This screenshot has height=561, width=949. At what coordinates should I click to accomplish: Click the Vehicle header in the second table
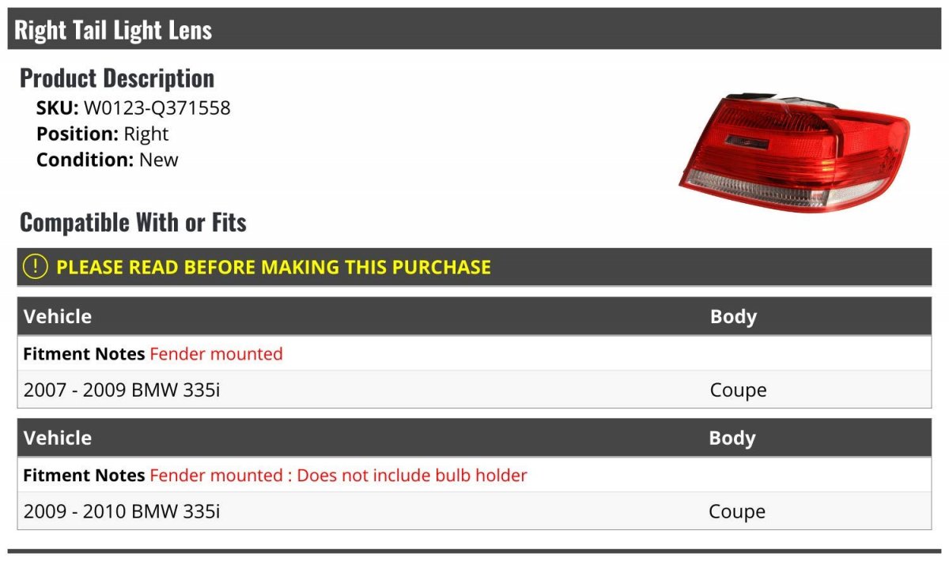coord(58,439)
